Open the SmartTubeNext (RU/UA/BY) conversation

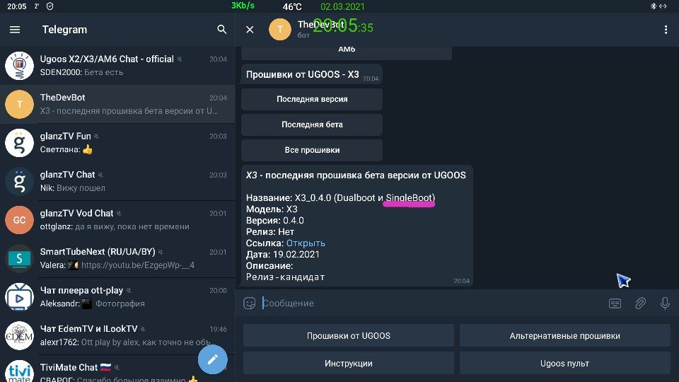click(117, 258)
